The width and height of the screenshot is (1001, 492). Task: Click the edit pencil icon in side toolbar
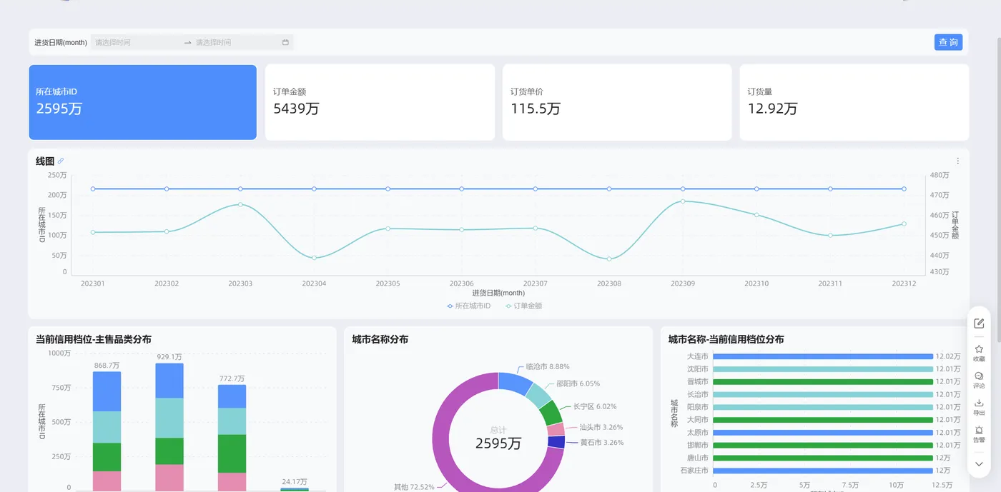click(979, 323)
